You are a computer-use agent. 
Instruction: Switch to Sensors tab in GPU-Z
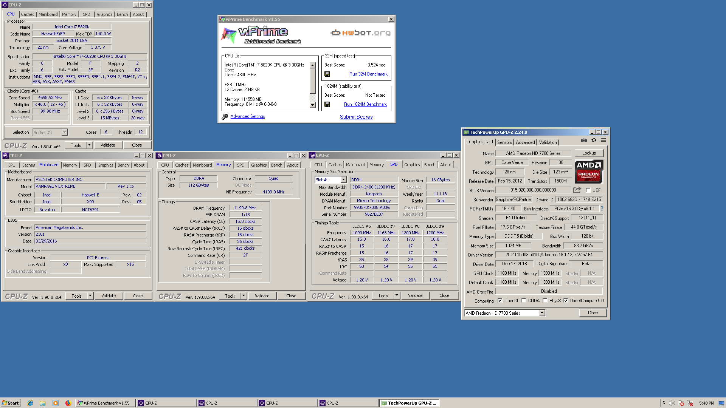point(504,142)
